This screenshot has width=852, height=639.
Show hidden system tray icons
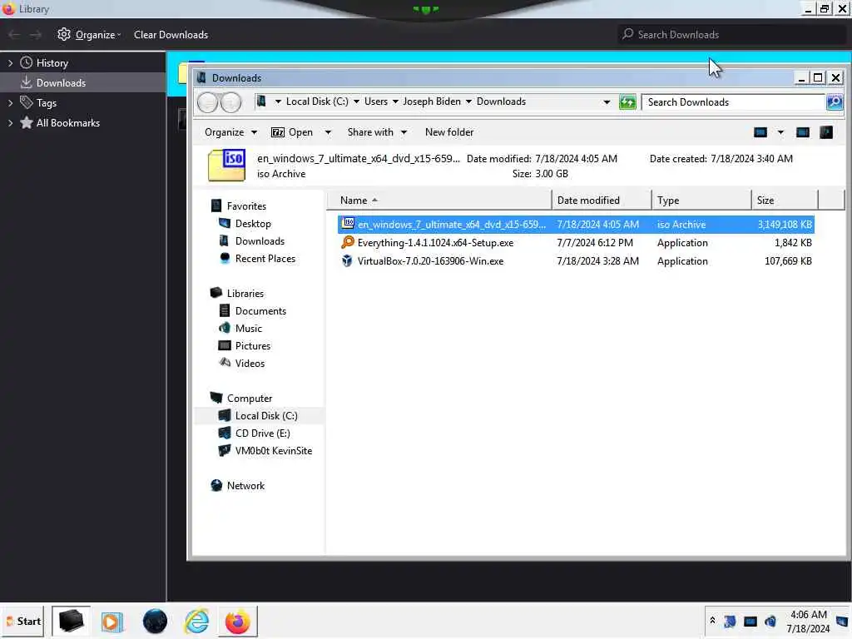(712, 620)
